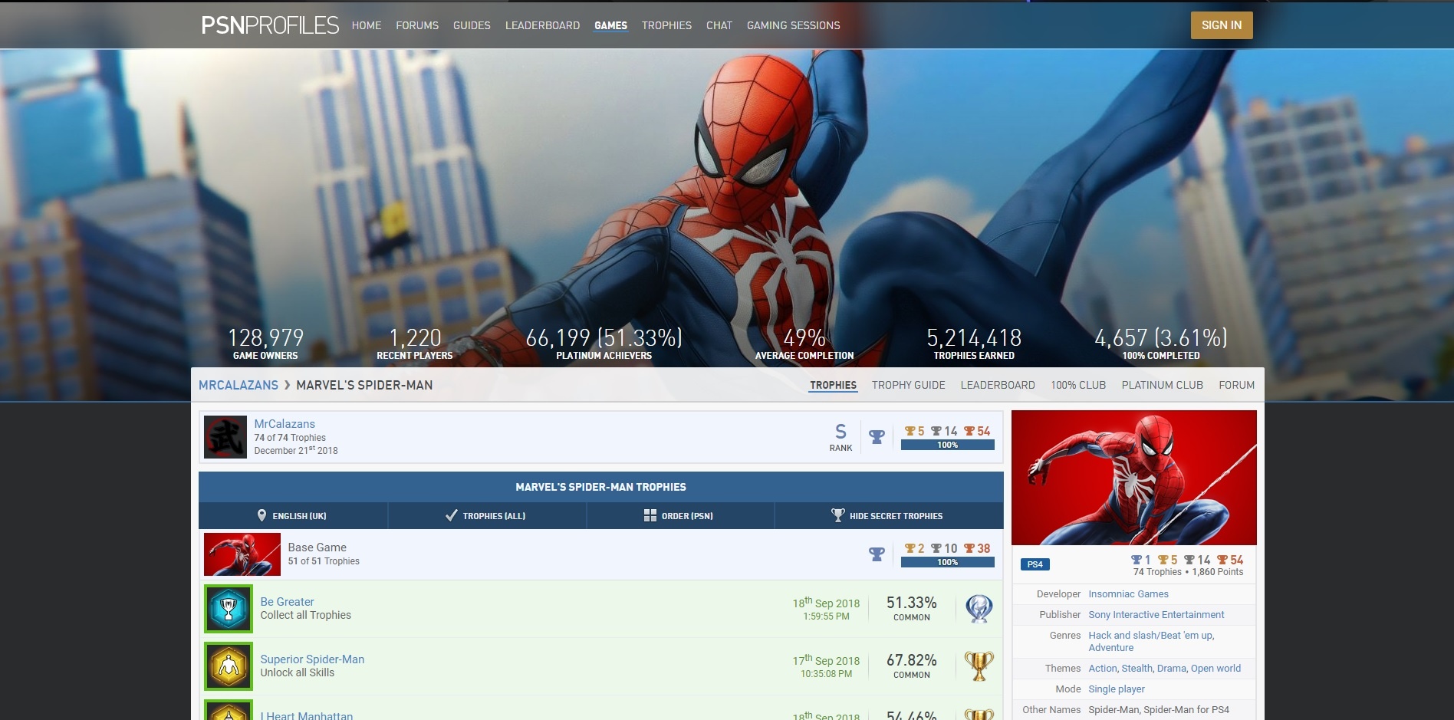
Task: Open the English (UK) language dropdown
Action: (x=293, y=516)
